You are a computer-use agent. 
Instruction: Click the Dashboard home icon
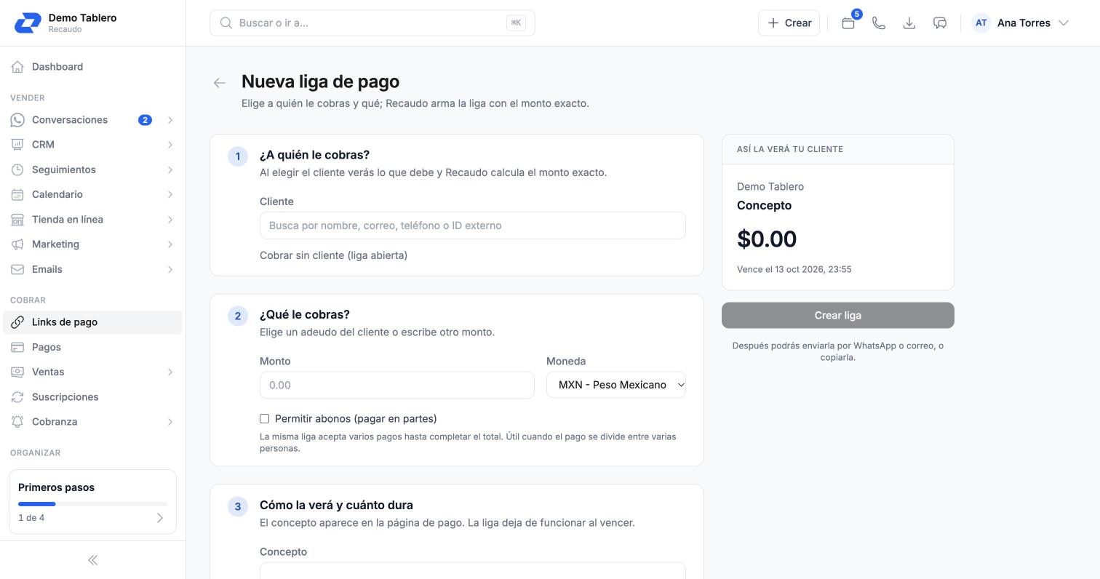[x=17, y=67]
